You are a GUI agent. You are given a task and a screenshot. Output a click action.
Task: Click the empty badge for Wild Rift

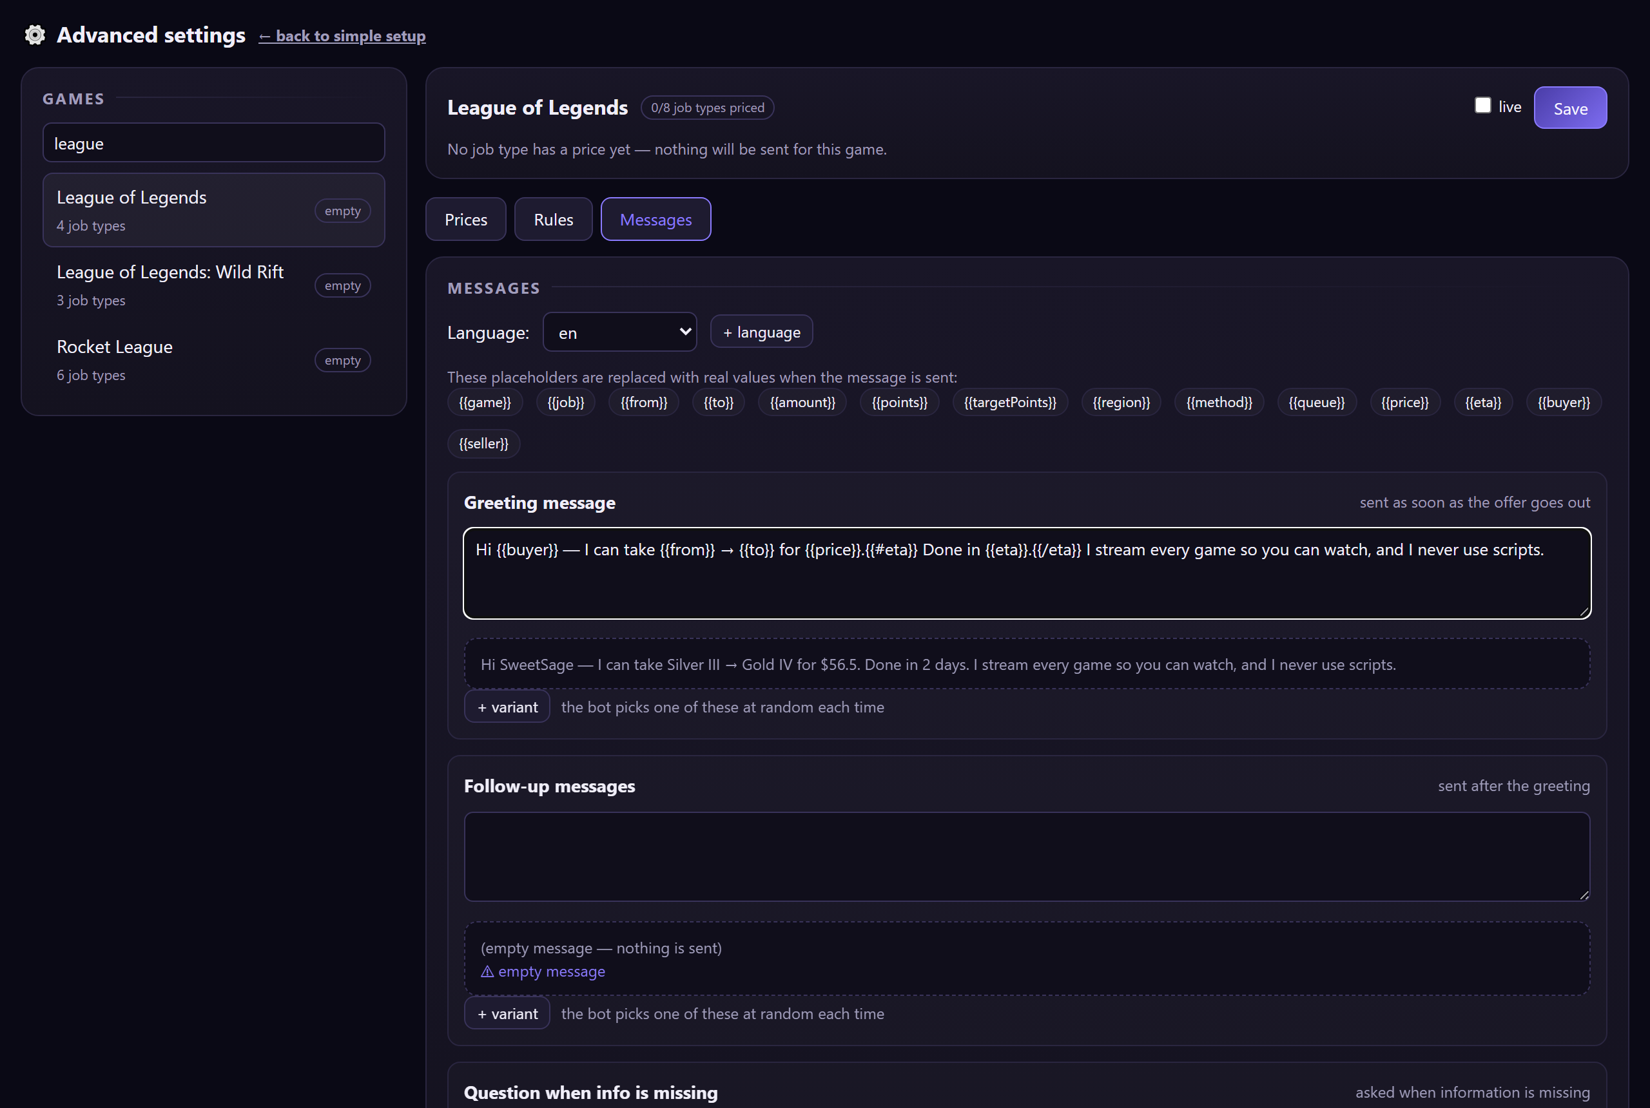tap(343, 285)
